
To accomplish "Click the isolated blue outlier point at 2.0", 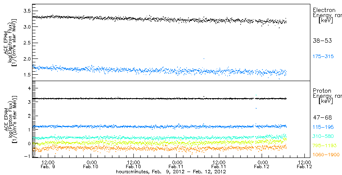I will coord(204,58).
